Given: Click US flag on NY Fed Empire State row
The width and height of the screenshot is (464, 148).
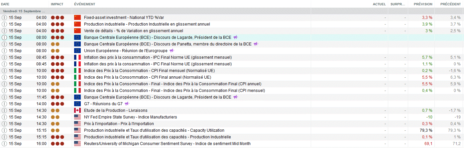Looking at the screenshot, I should 77,117.
